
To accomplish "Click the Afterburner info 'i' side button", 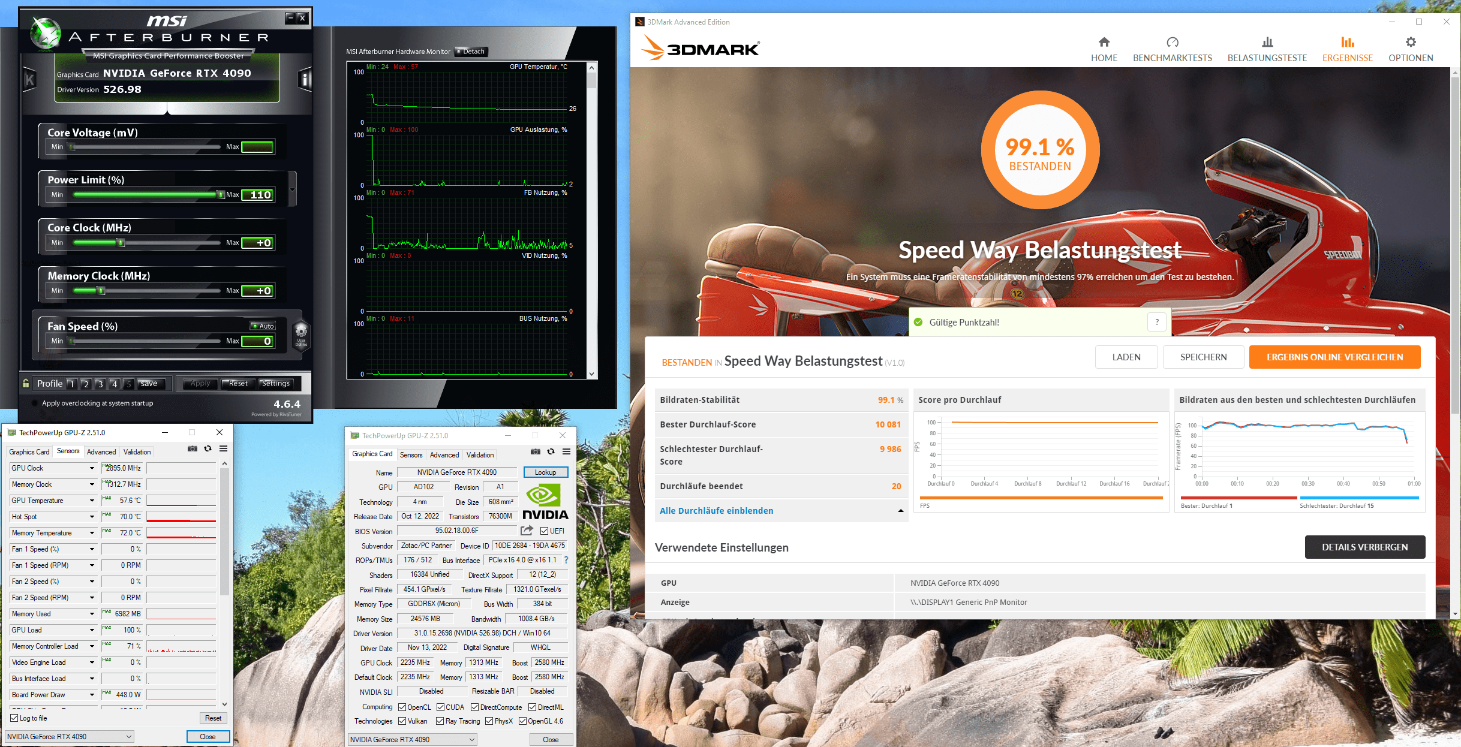I will [305, 79].
